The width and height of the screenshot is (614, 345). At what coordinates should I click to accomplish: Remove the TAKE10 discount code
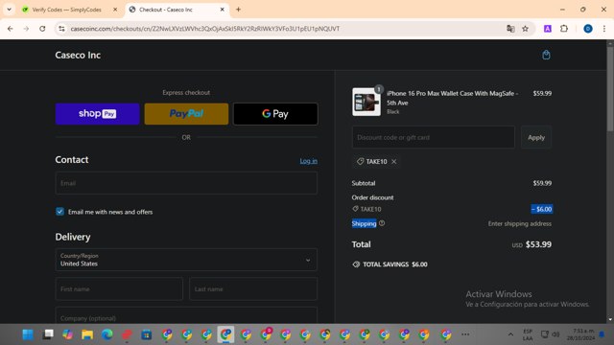pos(394,162)
